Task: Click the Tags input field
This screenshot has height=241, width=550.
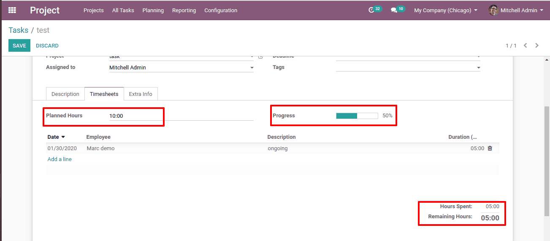Action: pyautogui.click(x=408, y=67)
